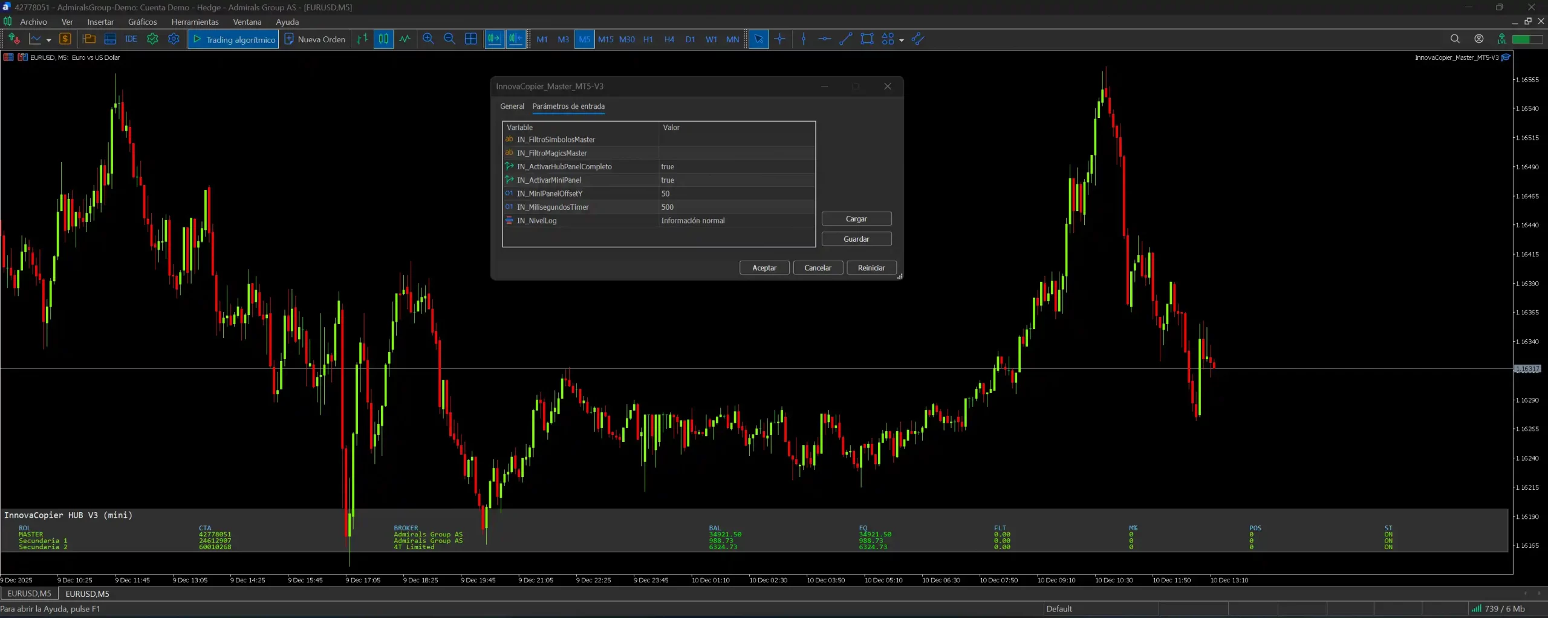Draw a trendline on the chart
1548x618 pixels.
(x=845, y=39)
